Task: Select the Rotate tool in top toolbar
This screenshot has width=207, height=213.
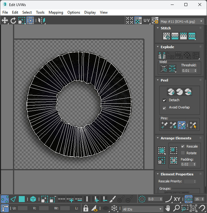Action: [x=13, y=21]
